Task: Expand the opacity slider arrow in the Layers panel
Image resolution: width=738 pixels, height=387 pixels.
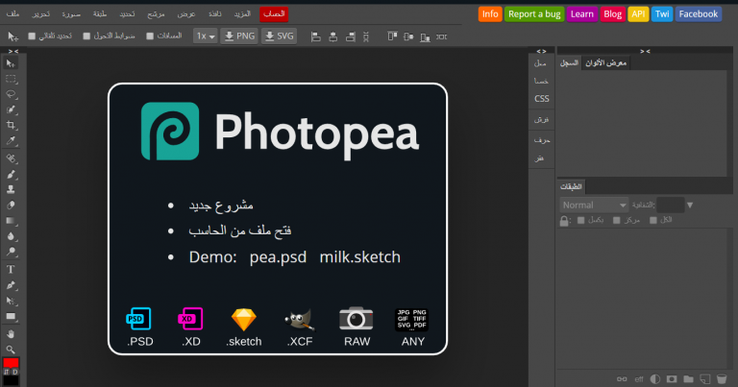Action: (x=690, y=205)
